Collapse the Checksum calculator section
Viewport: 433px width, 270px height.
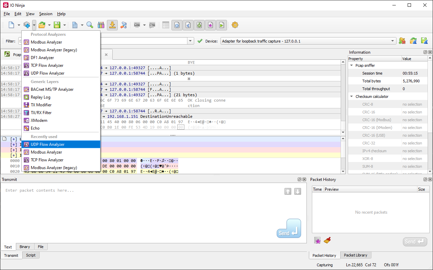(x=352, y=97)
